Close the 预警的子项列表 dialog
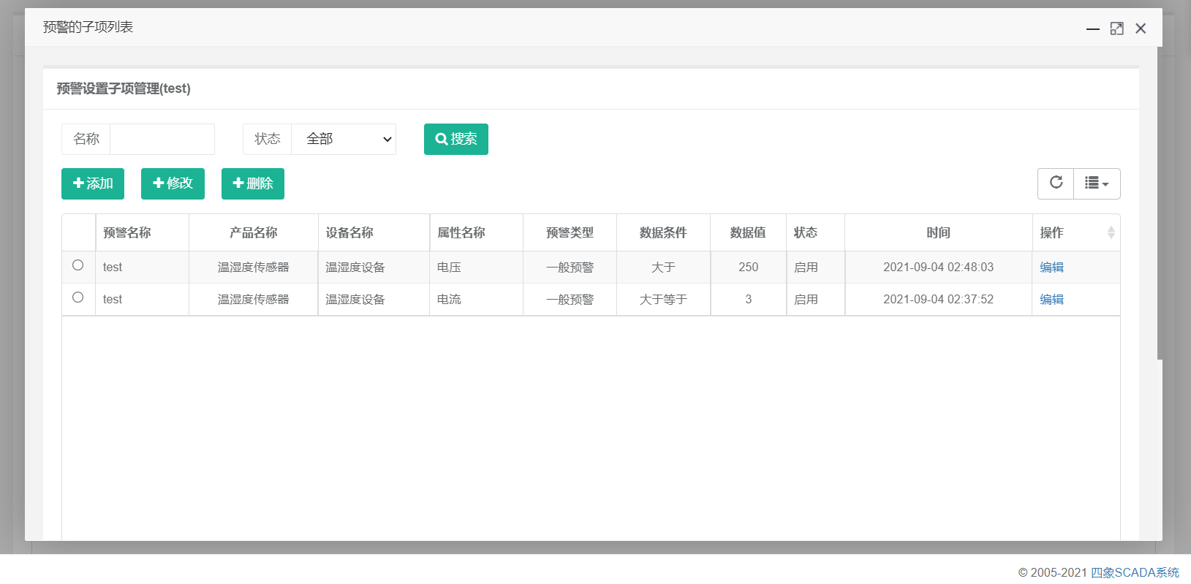The height and width of the screenshot is (584, 1191). click(1141, 29)
